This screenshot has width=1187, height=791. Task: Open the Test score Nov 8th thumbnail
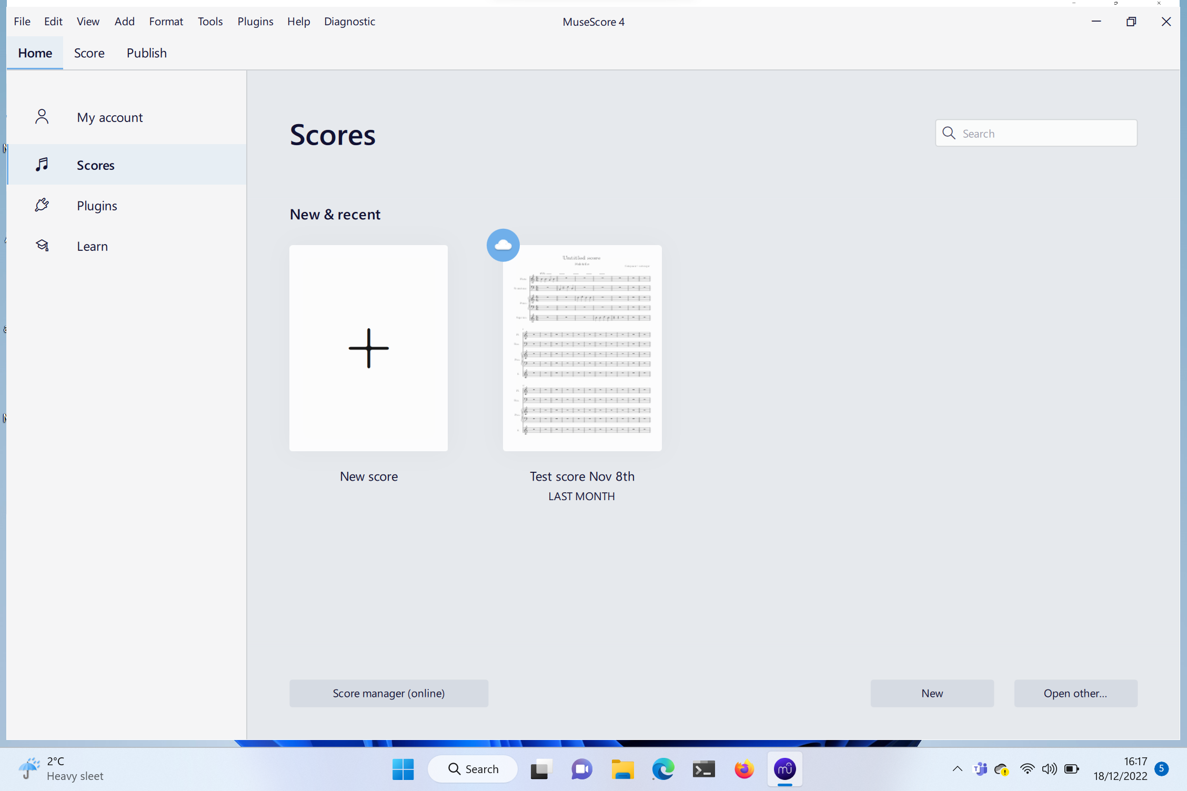(x=582, y=348)
